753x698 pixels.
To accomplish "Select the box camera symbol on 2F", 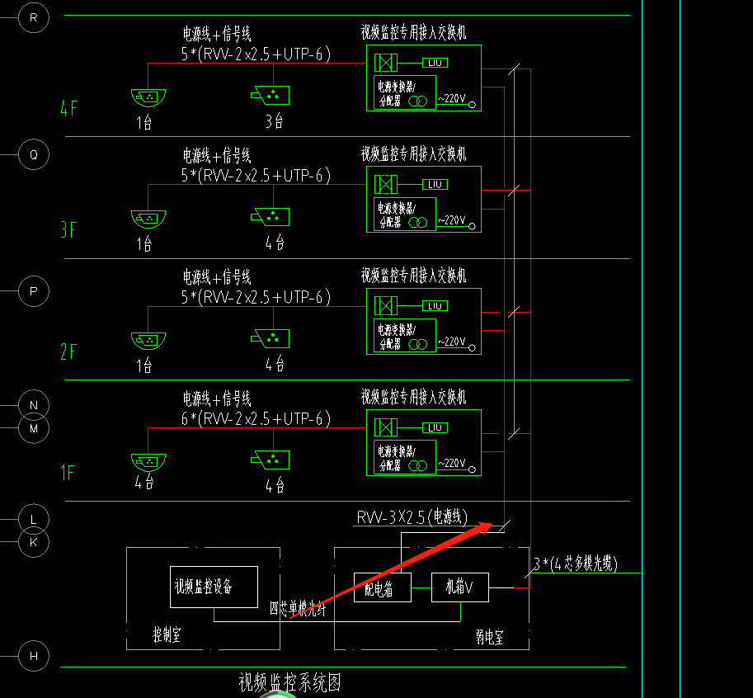I will [x=271, y=338].
